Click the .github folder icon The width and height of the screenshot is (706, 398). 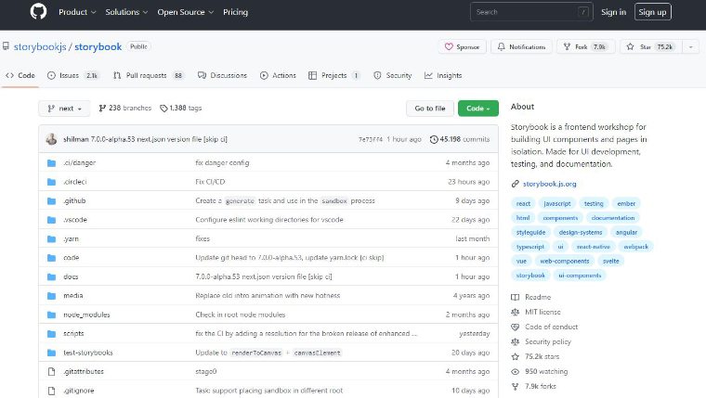click(51, 201)
